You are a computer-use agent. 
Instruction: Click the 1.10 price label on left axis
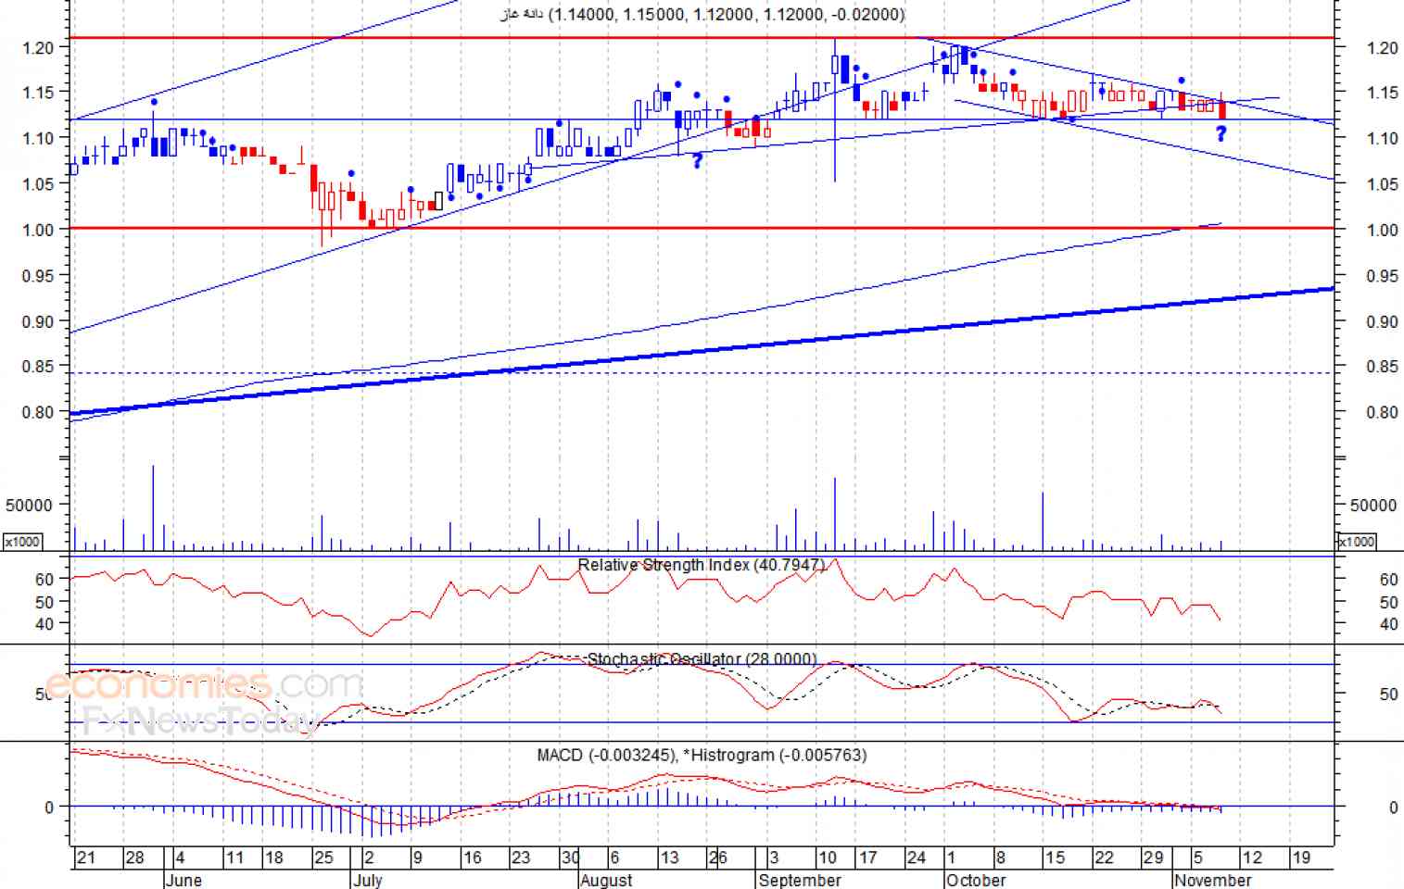(39, 138)
